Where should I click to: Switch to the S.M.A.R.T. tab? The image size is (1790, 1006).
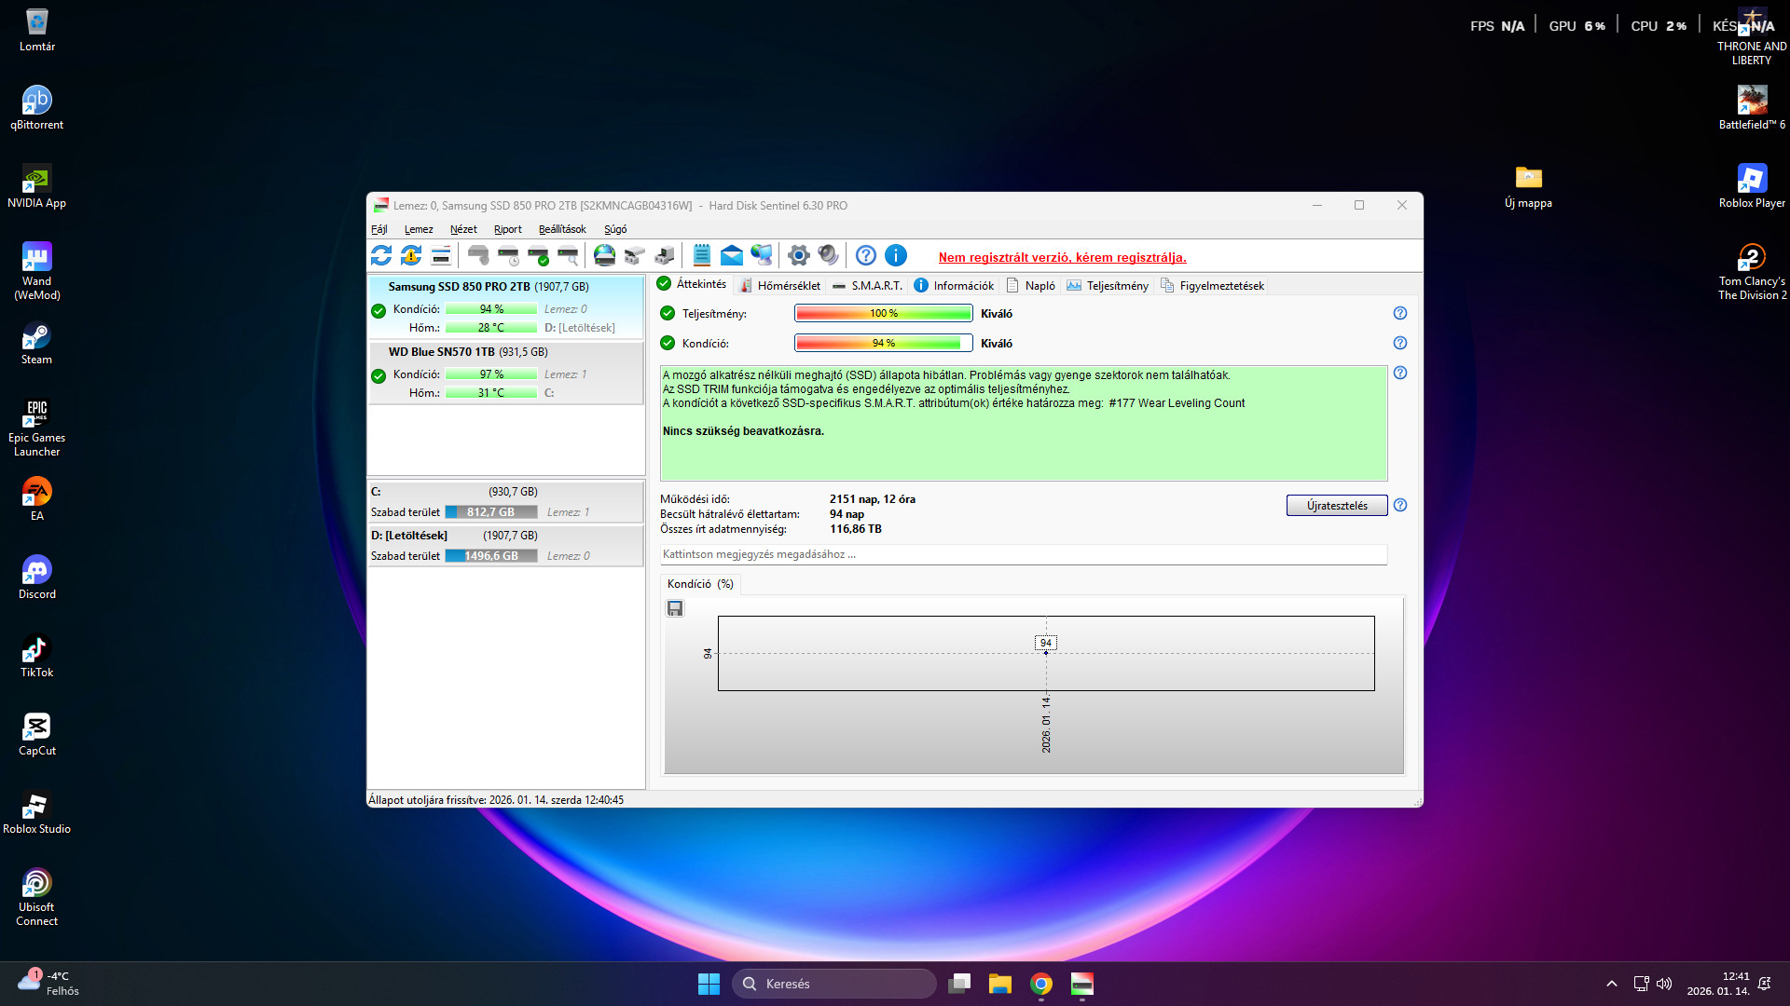pyautogui.click(x=866, y=286)
